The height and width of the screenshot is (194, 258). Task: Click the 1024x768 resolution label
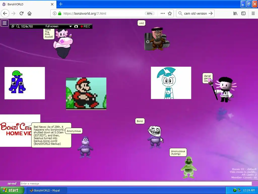(x=27, y=26)
